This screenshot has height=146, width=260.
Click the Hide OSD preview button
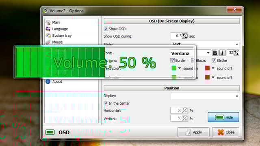(x=223, y=117)
